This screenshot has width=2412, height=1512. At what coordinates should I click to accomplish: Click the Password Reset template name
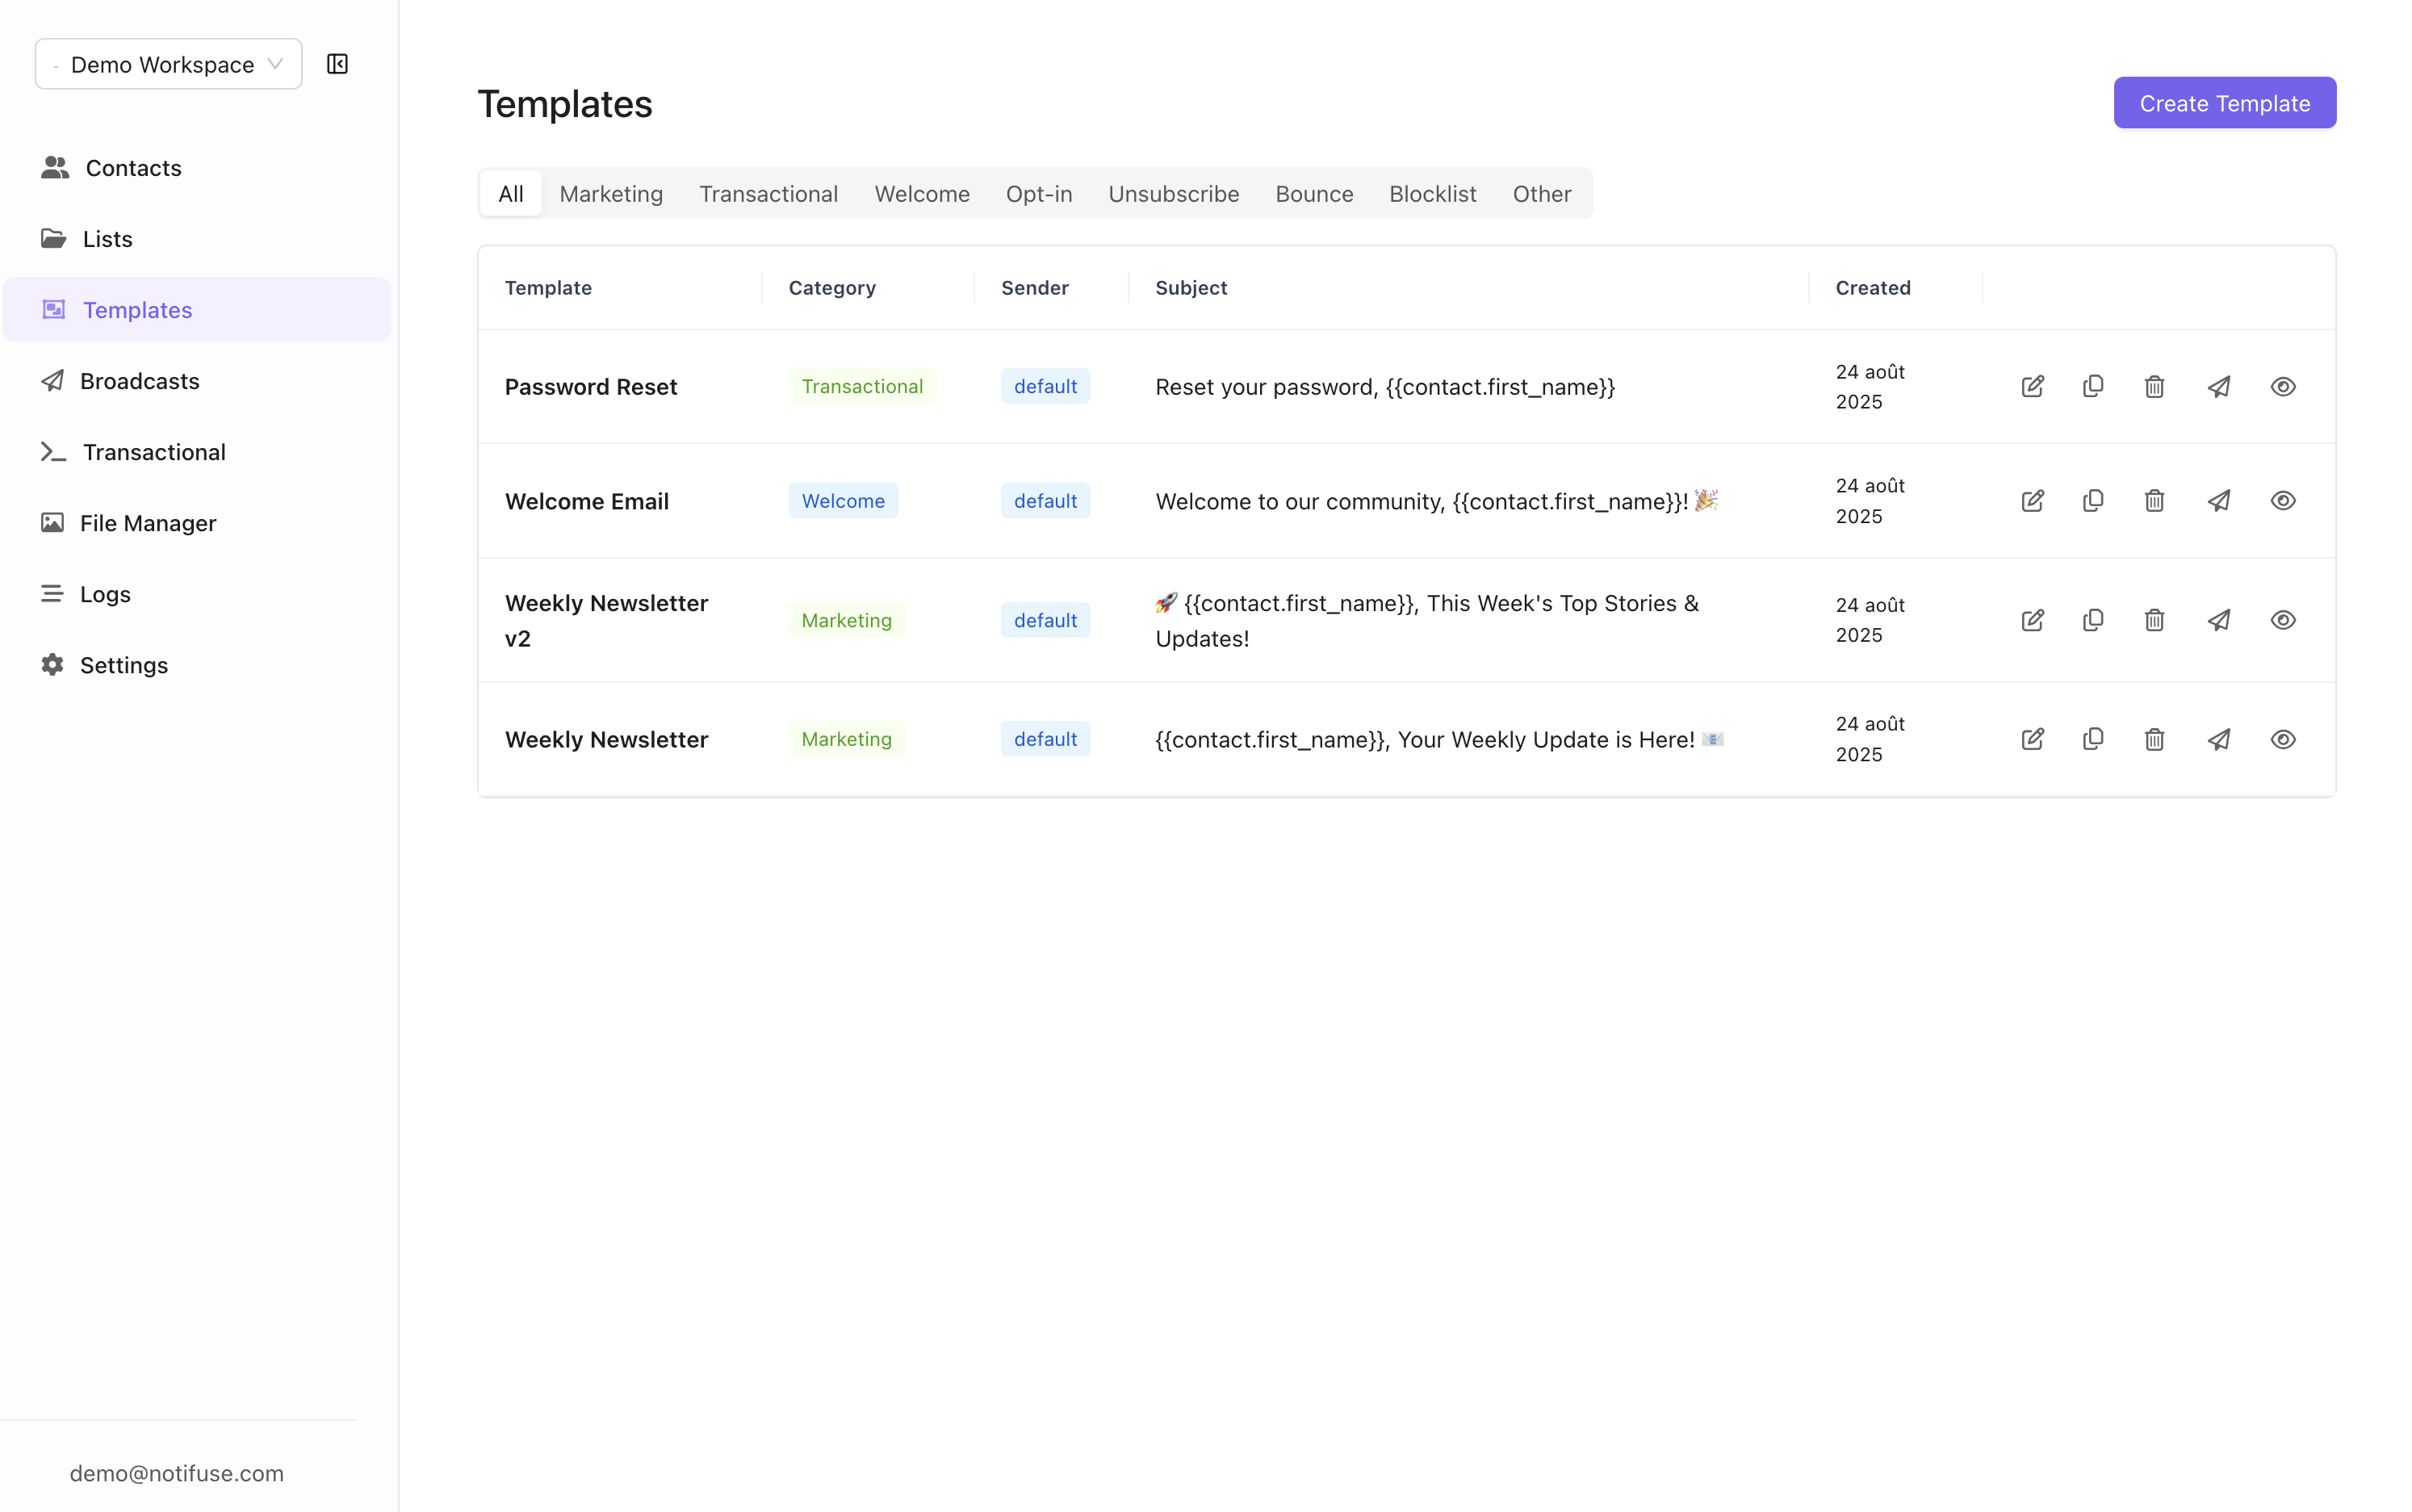(590, 387)
